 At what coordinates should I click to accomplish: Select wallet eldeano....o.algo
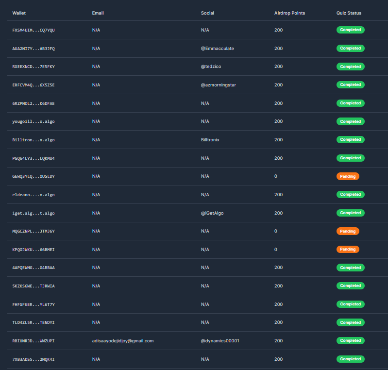tap(34, 195)
